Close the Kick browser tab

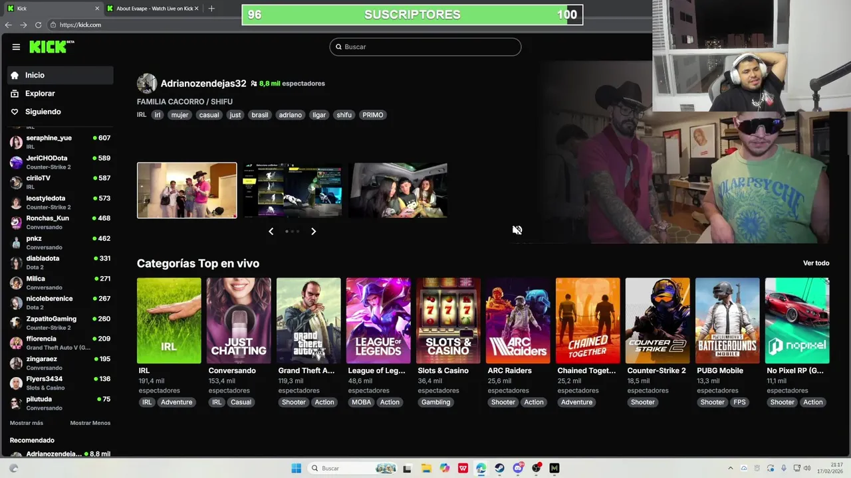[x=97, y=9]
